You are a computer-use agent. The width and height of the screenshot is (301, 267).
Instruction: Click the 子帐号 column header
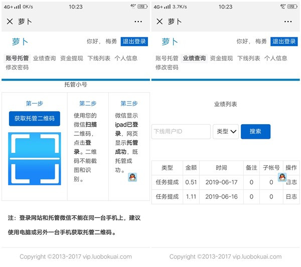(271, 168)
